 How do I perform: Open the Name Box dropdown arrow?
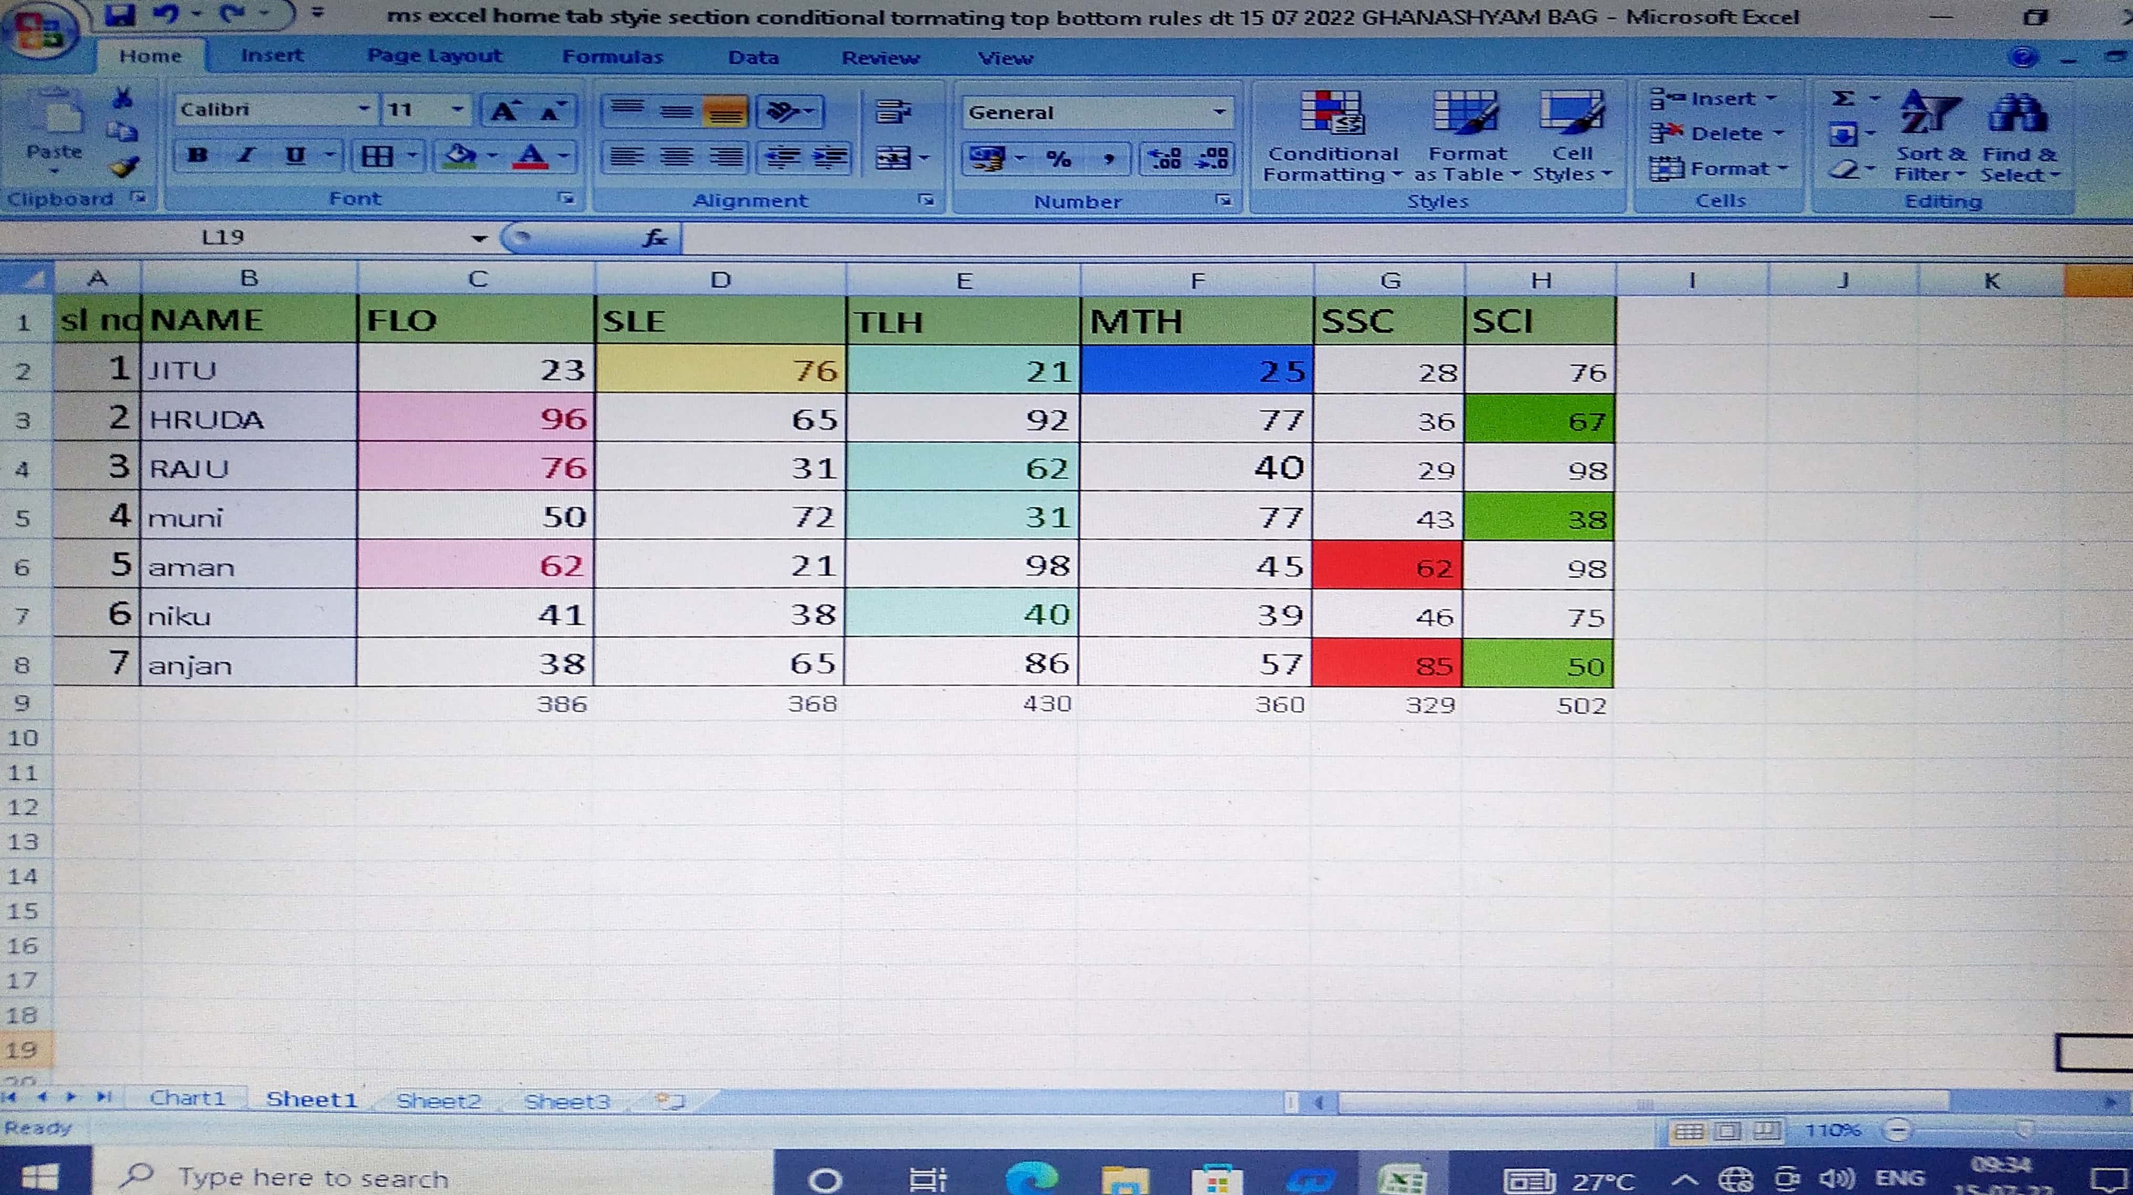coord(479,238)
